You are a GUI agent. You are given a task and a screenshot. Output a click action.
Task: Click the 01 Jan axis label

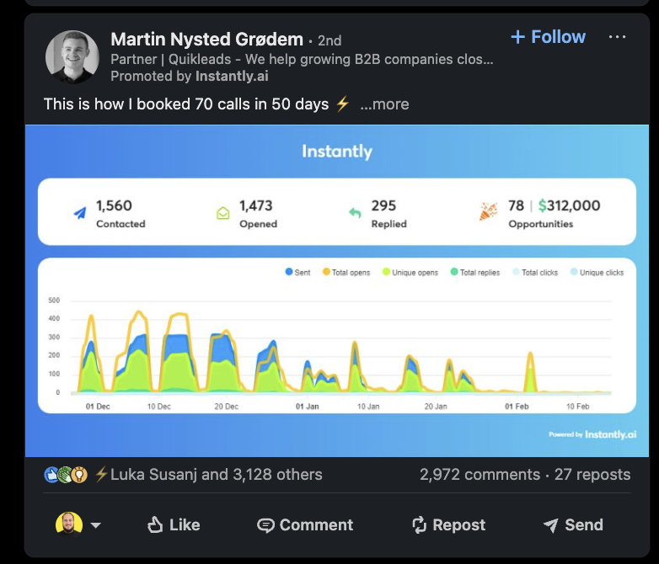coord(308,407)
